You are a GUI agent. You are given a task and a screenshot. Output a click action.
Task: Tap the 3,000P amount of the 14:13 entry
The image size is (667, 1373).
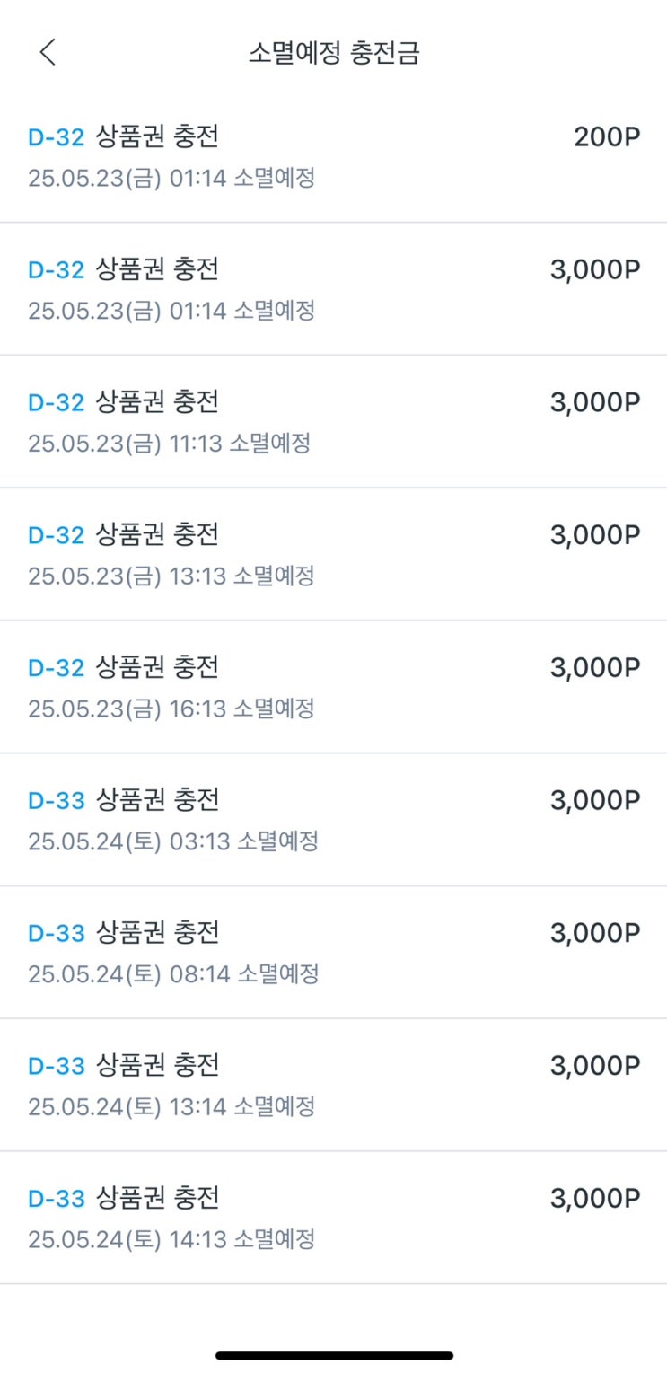tap(595, 1198)
